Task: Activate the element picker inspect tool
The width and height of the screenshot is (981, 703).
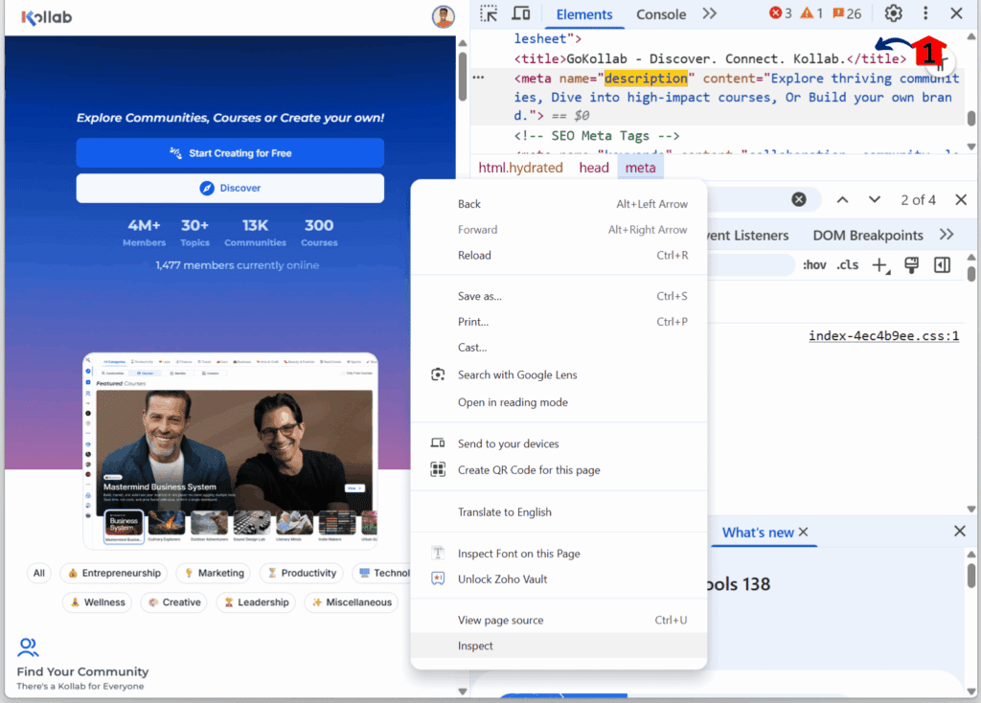Action: [489, 13]
